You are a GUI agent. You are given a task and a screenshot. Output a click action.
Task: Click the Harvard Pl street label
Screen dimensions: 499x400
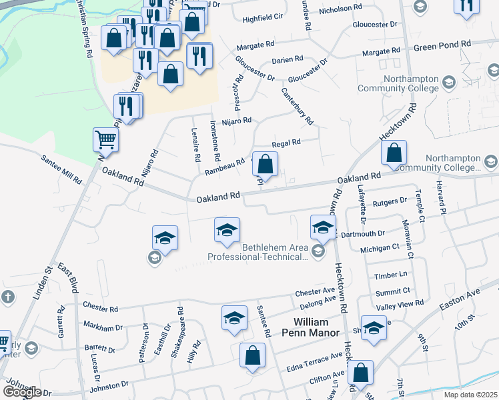pyautogui.click(x=440, y=198)
